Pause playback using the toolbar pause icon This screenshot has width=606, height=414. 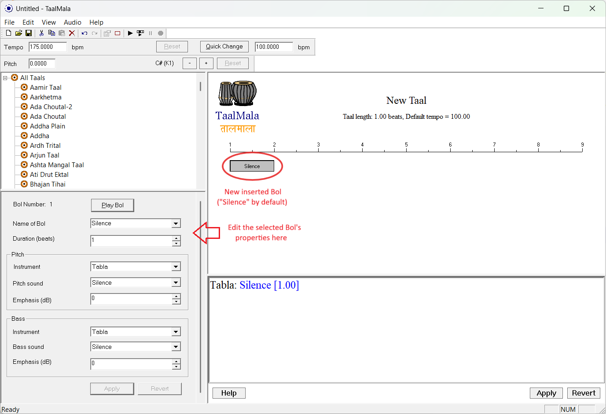tap(151, 33)
